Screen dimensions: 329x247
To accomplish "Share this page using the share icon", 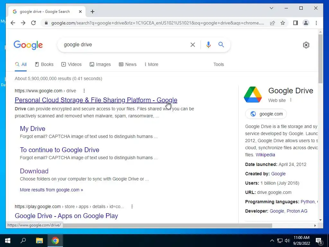I will [x=272, y=23].
